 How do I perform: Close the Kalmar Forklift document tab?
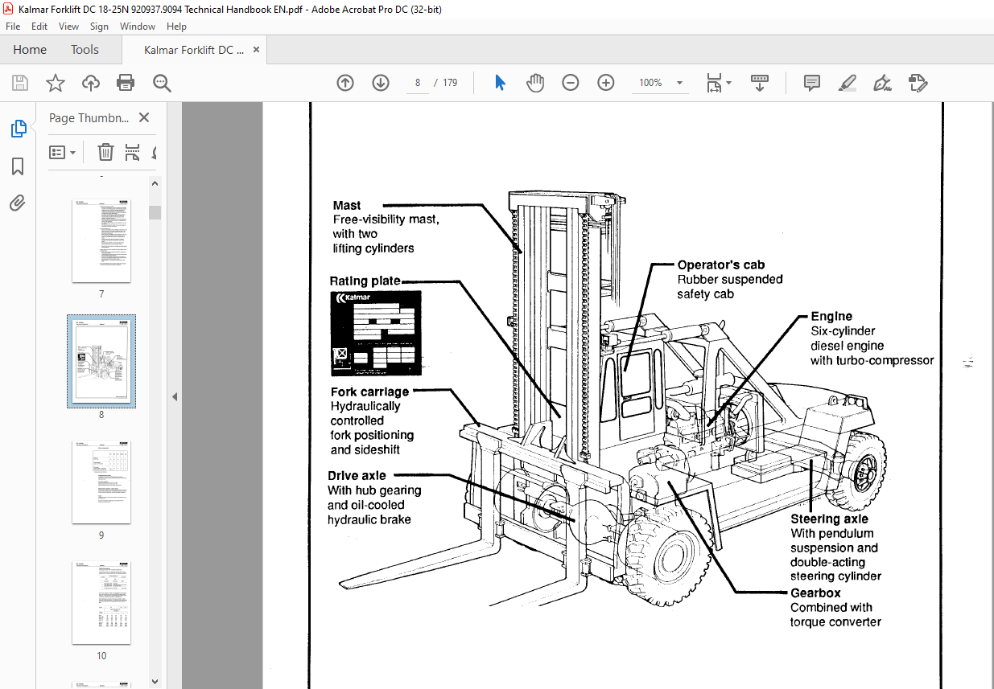pyautogui.click(x=256, y=49)
